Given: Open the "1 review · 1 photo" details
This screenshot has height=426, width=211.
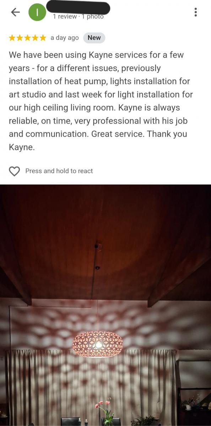Looking at the screenshot, I should [78, 16].
